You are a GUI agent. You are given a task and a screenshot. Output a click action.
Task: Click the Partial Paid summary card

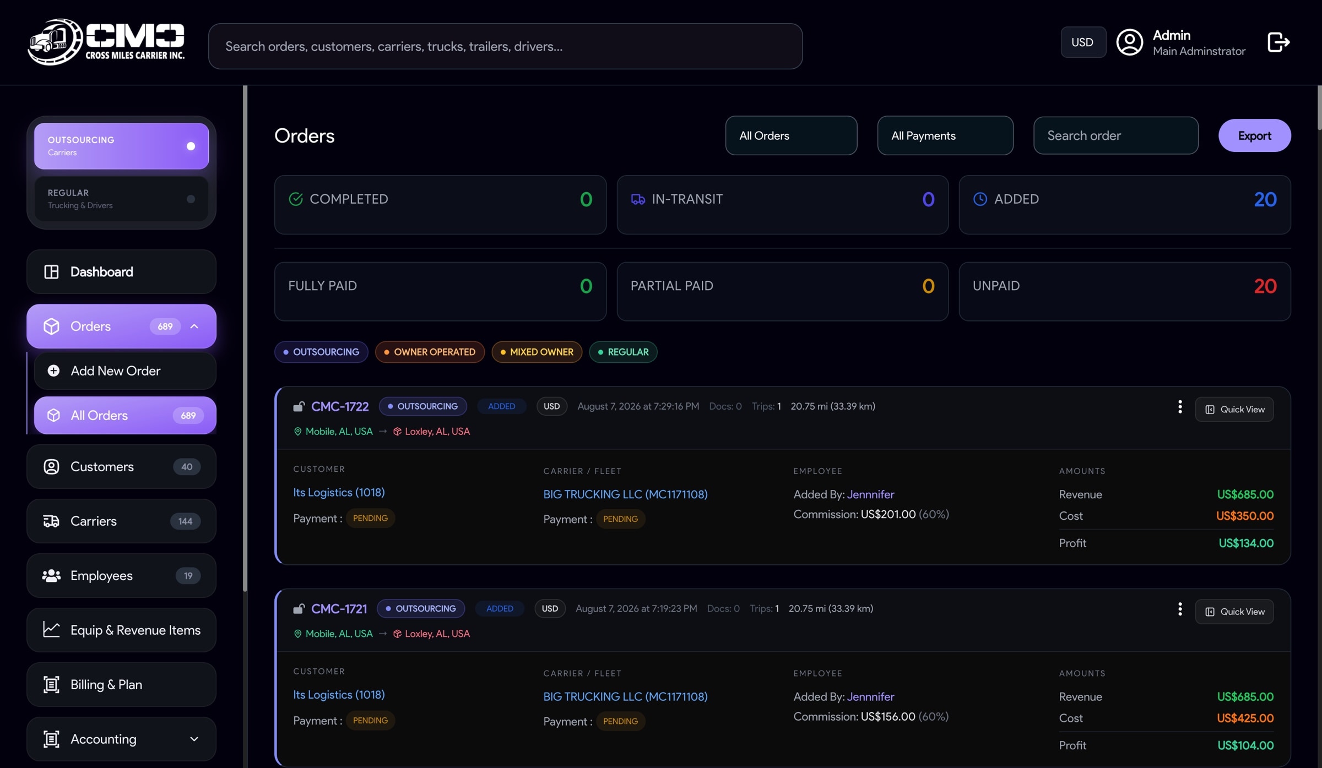point(782,292)
